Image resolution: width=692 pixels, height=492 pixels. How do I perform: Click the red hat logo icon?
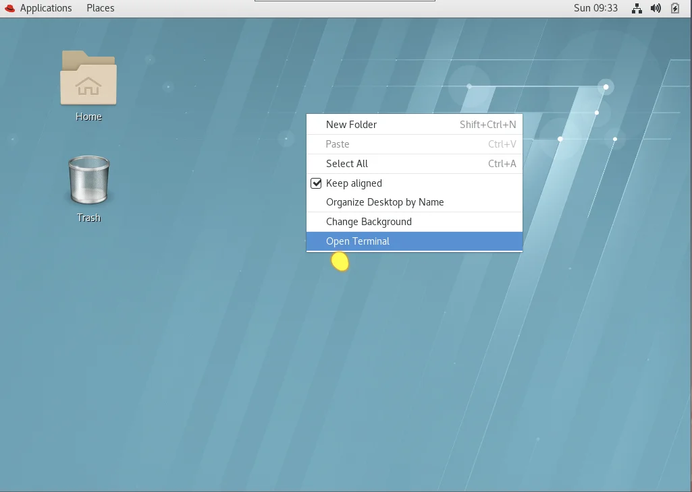[x=9, y=8]
